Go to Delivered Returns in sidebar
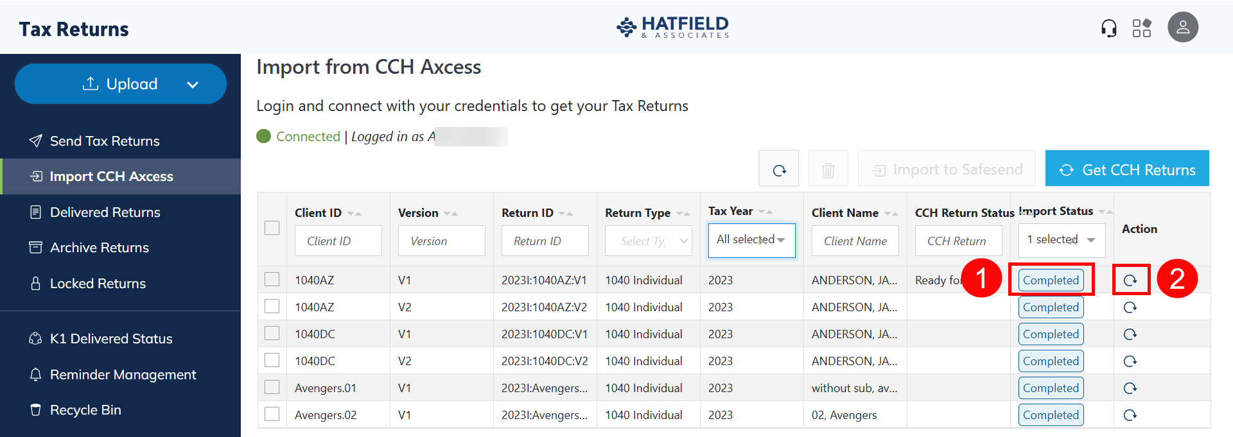This screenshot has width=1233, height=437. [105, 212]
